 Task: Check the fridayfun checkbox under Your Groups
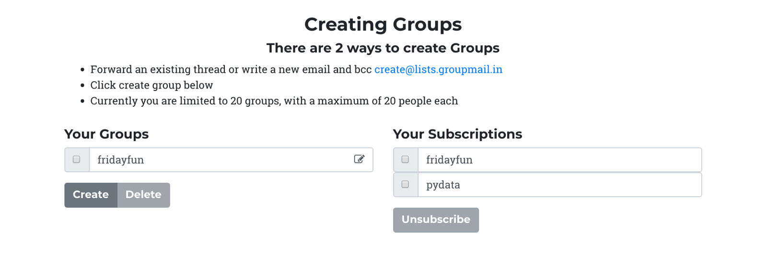tap(77, 159)
